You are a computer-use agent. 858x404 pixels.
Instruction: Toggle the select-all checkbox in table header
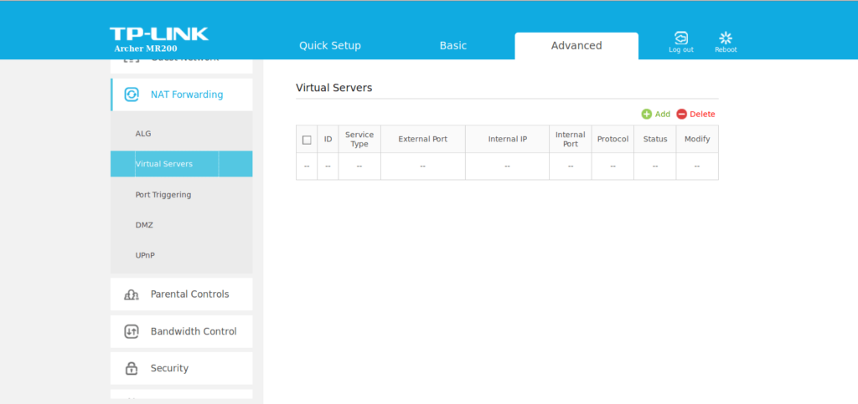(x=307, y=140)
